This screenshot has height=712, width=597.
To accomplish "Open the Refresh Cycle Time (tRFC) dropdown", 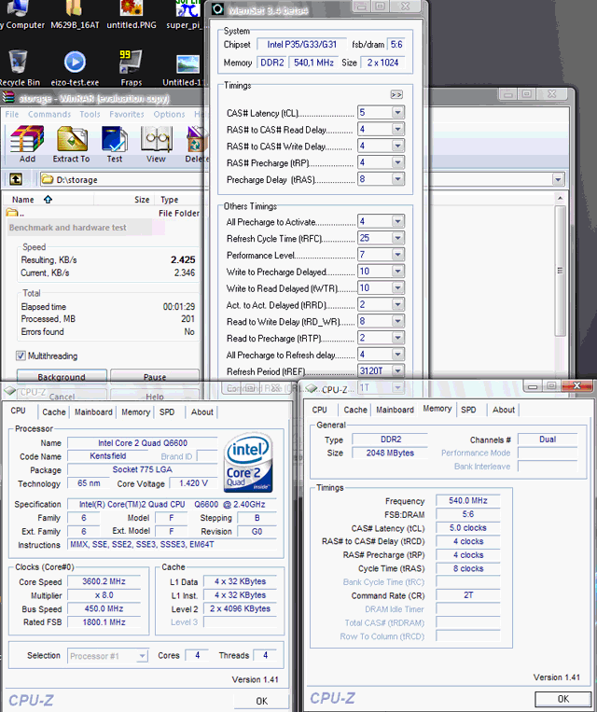I will point(397,238).
